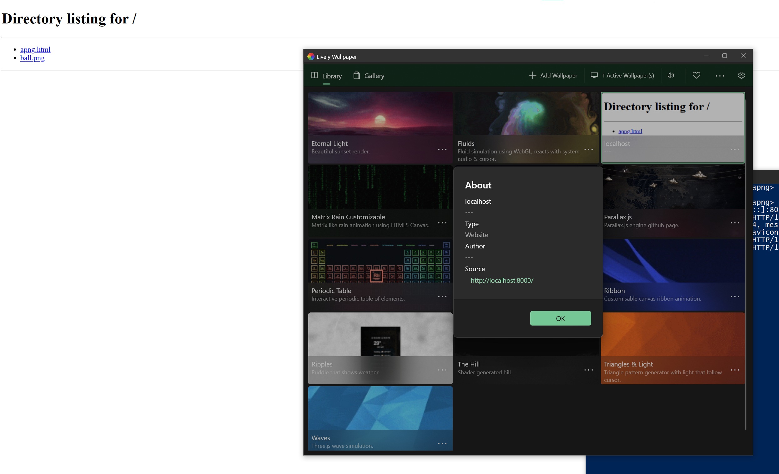The height and width of the screenshot is (474, 779).
Task: Click the monitor icon beside Active Wallpaper(s)
Action: pos(594,76)
